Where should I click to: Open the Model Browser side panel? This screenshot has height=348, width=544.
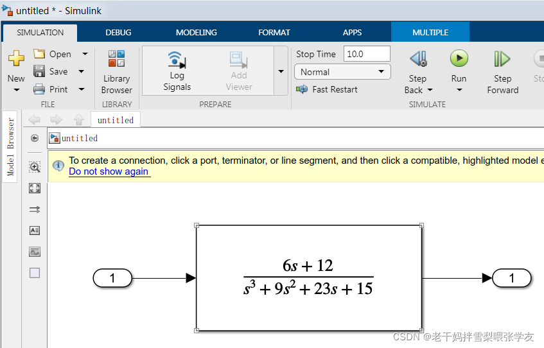tap(10, 147)
